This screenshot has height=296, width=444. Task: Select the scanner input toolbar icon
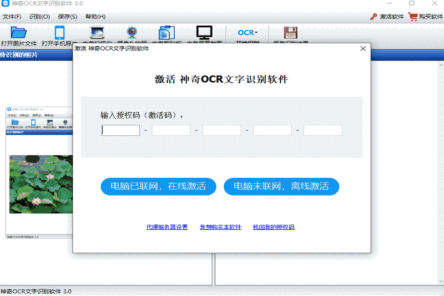click(97, 33)
